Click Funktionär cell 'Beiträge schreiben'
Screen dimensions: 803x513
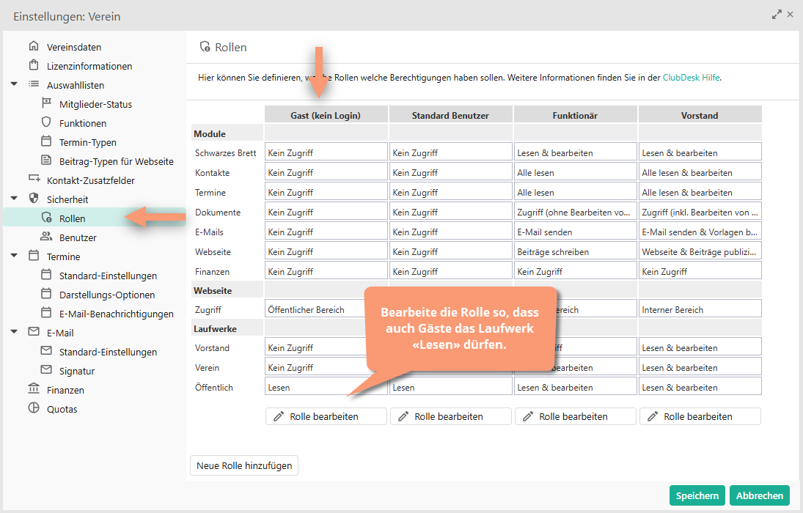pos(575,252)
